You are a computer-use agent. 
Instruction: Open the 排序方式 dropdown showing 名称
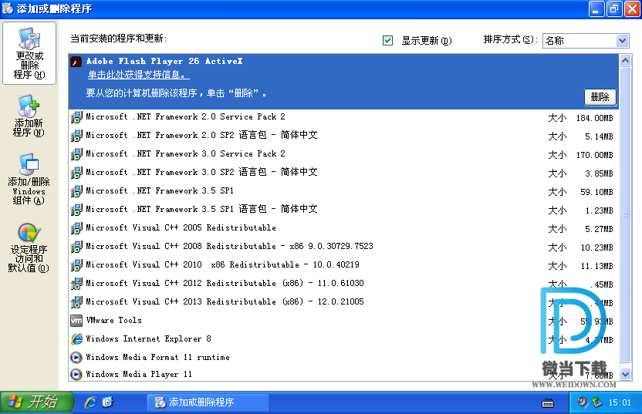[x=586, y=41]
